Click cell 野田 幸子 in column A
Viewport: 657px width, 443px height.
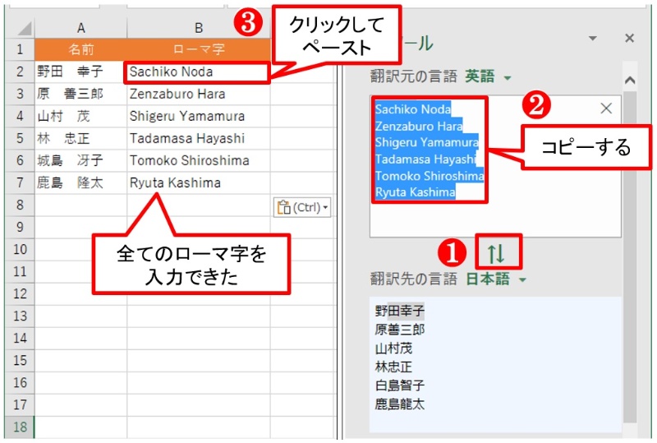pos(80,72)
